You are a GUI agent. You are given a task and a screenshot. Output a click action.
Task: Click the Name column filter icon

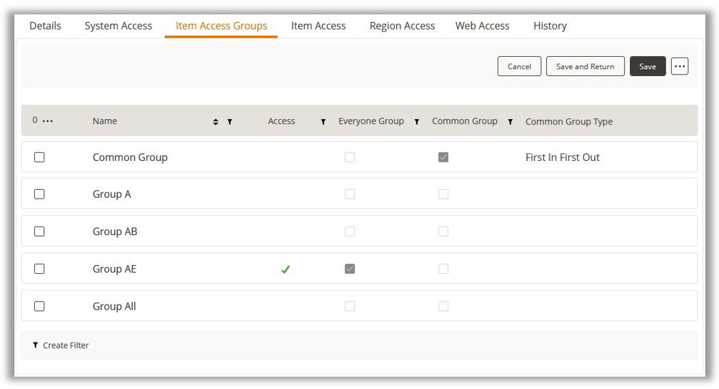click(230, 122)
